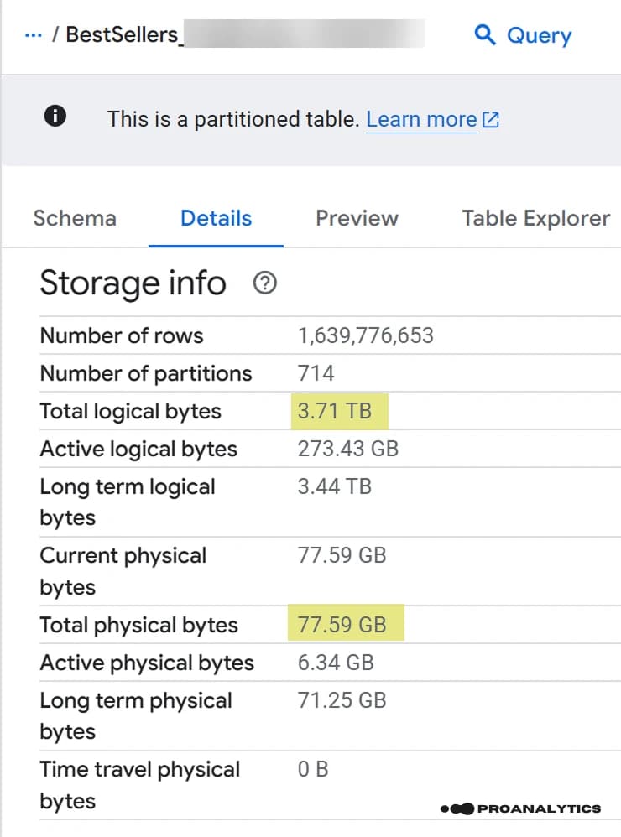This screenshot has width=621, height=837.
Task: Open the Learn more link
Action: click(421, 119)
